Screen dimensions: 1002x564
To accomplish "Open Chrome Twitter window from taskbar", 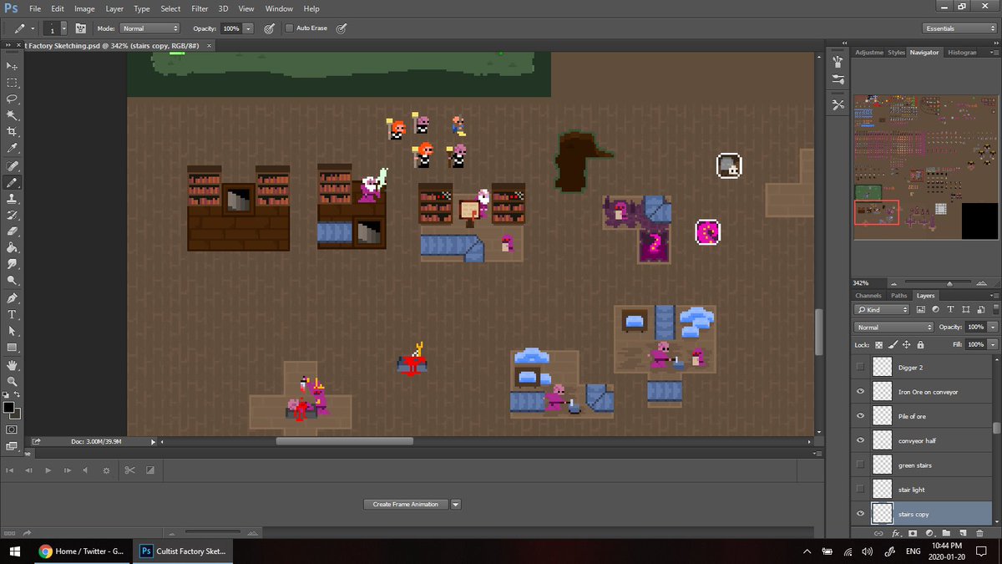I will coord(83,551).
